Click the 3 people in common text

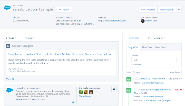pyautogui.click(x=90, y=88)
